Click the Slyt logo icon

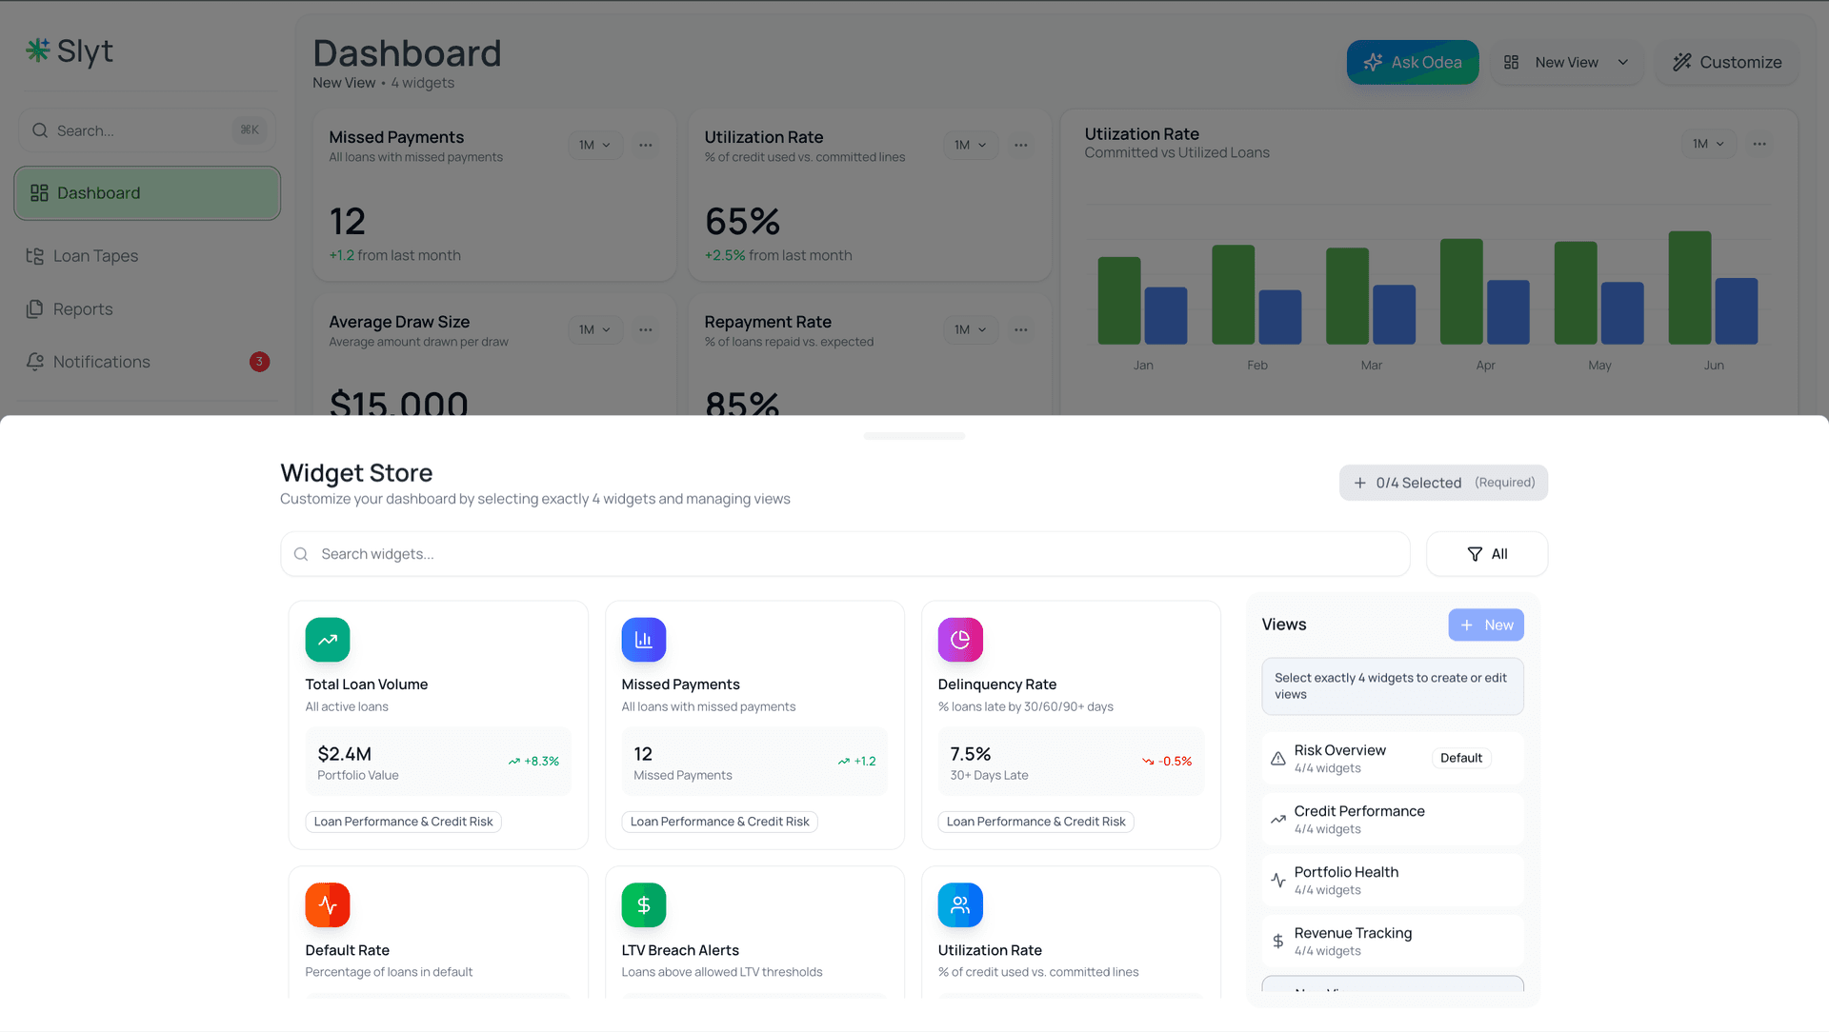click(x=37, y=50)
